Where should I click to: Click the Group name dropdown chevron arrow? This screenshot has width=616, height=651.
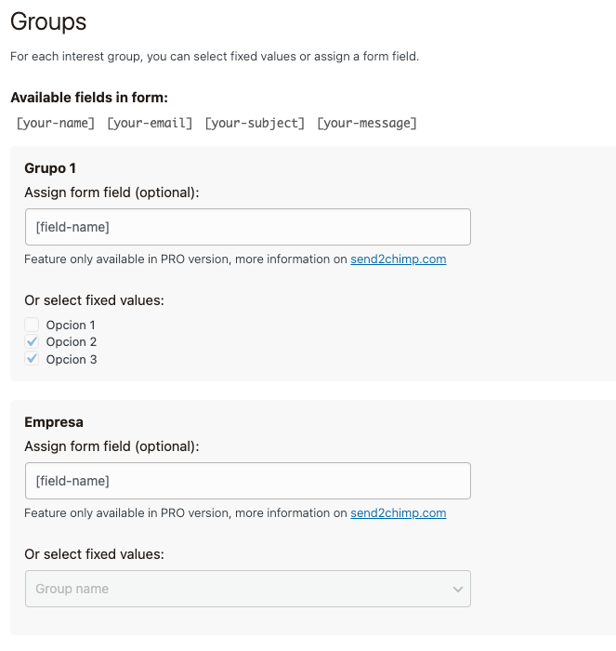tap(457, 589)
